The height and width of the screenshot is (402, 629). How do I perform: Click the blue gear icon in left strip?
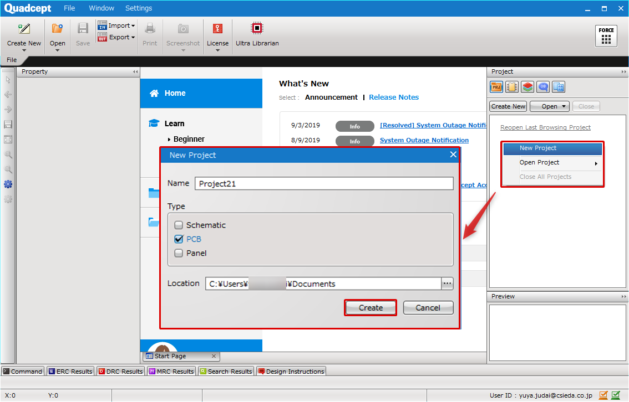coord(8,184)
